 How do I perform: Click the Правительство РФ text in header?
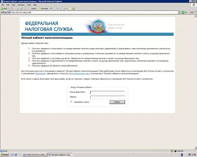116,25
